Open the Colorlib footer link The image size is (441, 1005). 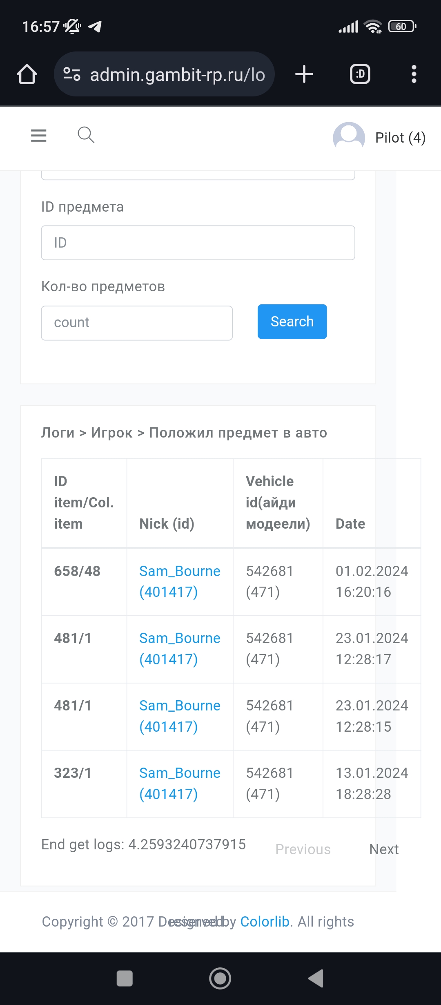pos(265,922)
